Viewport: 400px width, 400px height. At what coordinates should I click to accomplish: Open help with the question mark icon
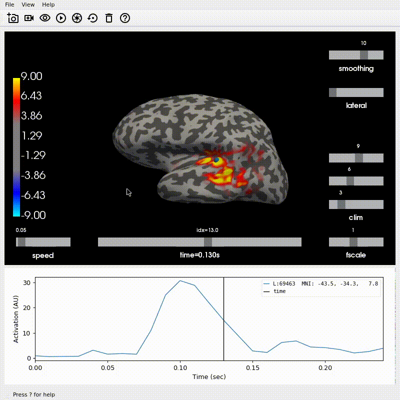(125, 18)
